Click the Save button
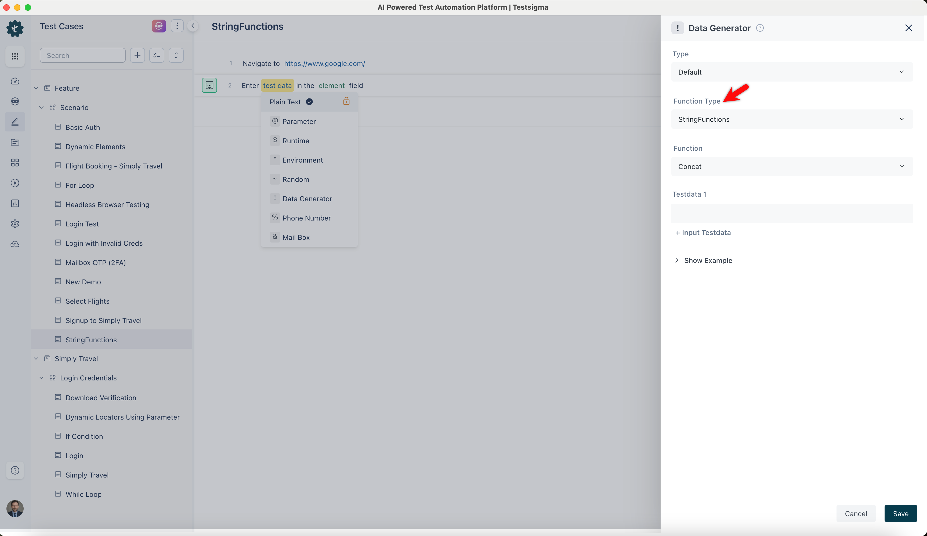Screen dimensions: 927x536 click(x=900, y=513)
